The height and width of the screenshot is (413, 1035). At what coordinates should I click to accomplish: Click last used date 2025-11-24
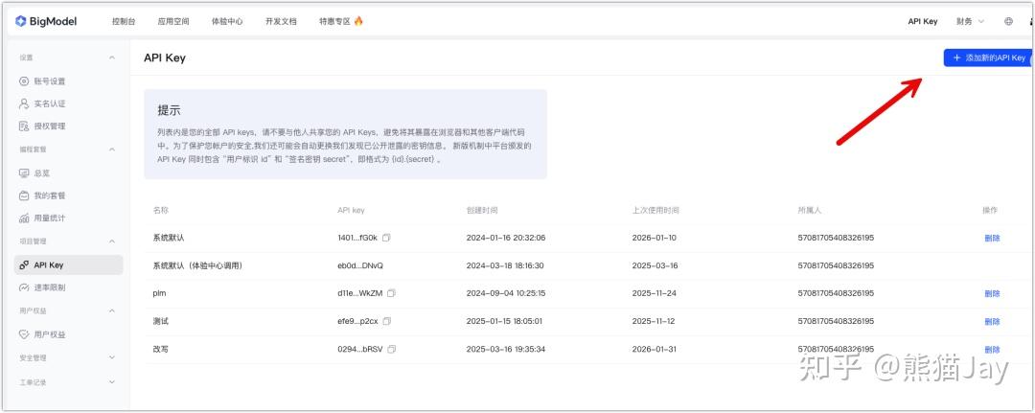click(655, 293)
